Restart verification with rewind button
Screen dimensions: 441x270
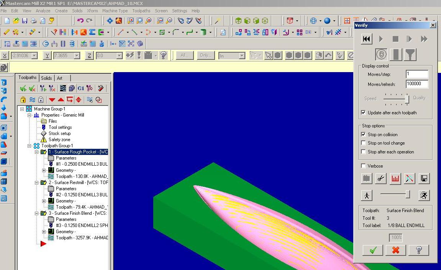(x=366, y=39)
